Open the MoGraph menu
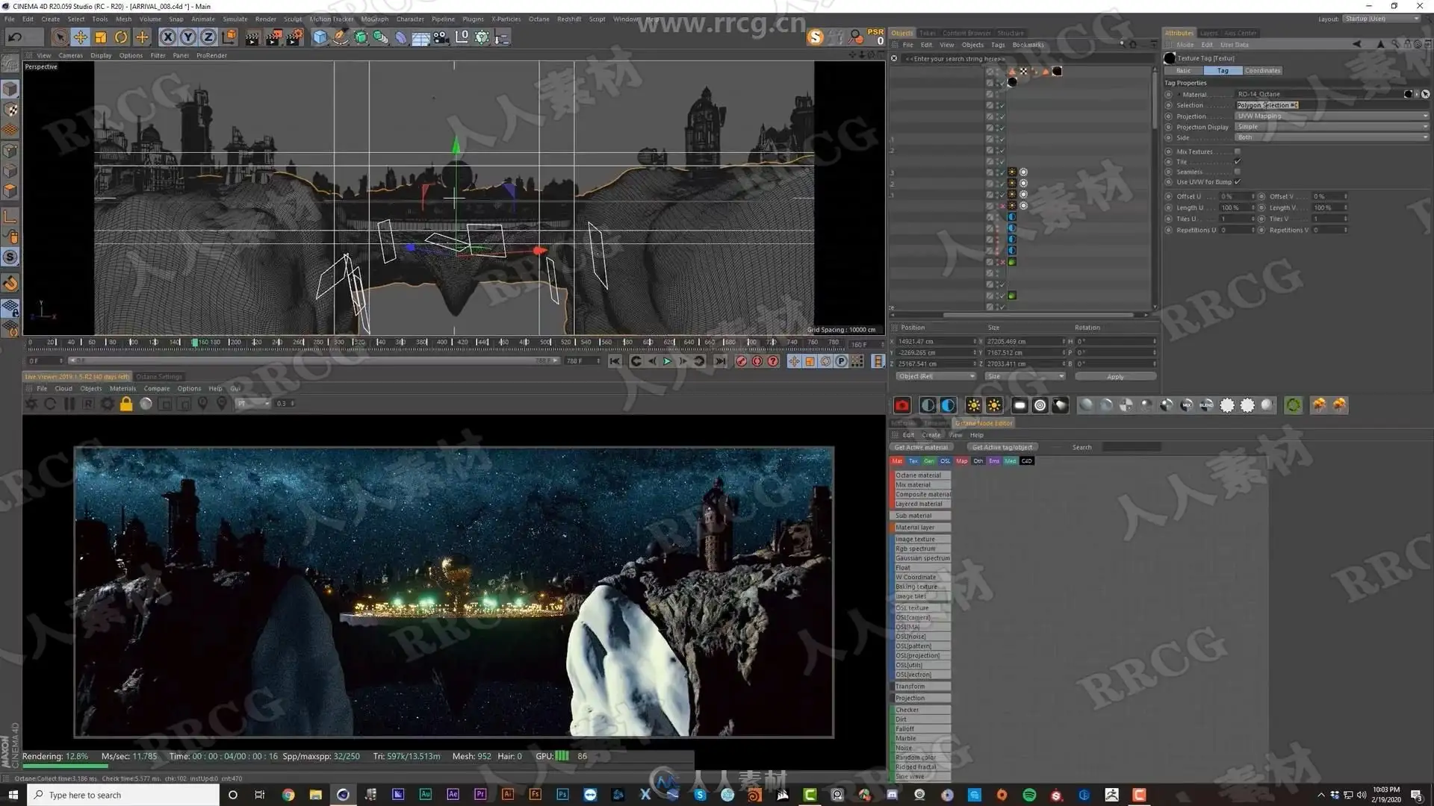 click(374, 19)
